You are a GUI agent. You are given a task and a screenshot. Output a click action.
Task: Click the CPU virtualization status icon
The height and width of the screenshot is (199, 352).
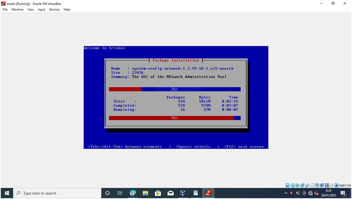coord(327,185)
